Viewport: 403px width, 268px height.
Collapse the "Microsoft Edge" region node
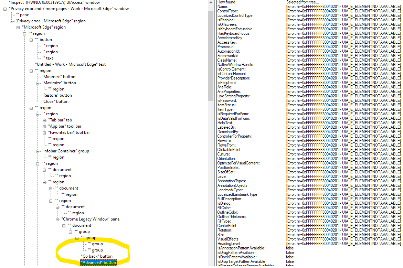coord(18,28)
